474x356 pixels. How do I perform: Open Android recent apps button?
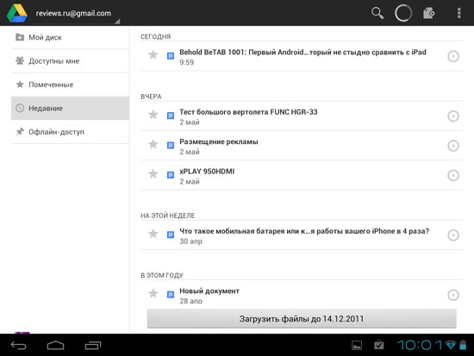click(x=93, y=345)
